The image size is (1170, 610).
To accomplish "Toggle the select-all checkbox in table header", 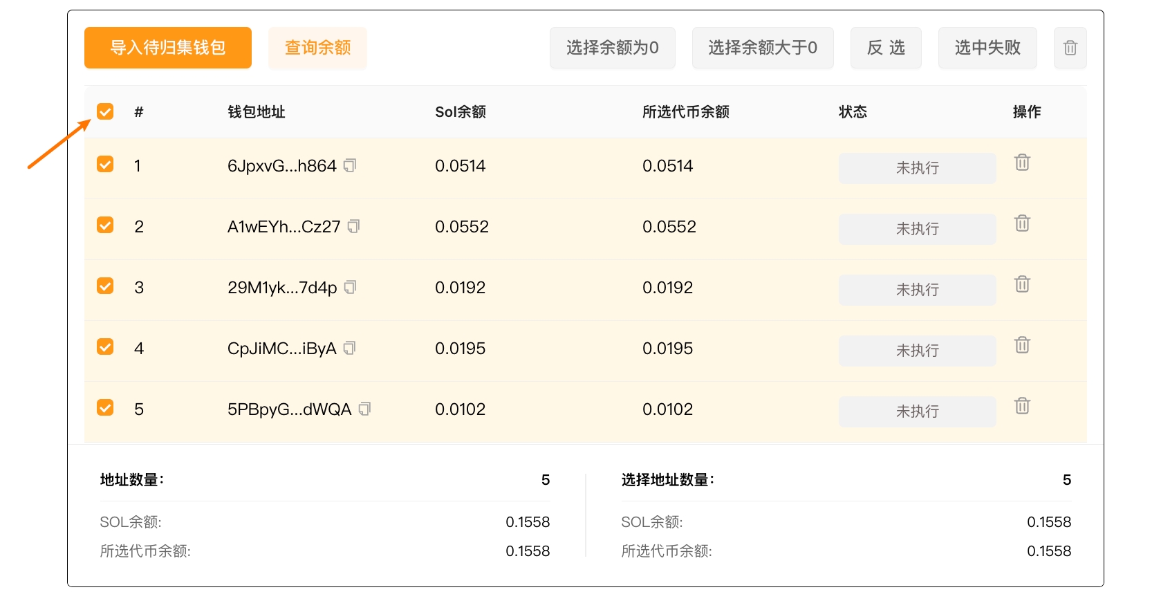I will coord(105,111).
